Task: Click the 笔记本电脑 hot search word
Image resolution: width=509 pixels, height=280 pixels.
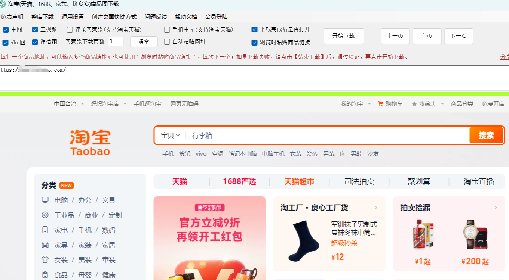Action: point(243,153)
